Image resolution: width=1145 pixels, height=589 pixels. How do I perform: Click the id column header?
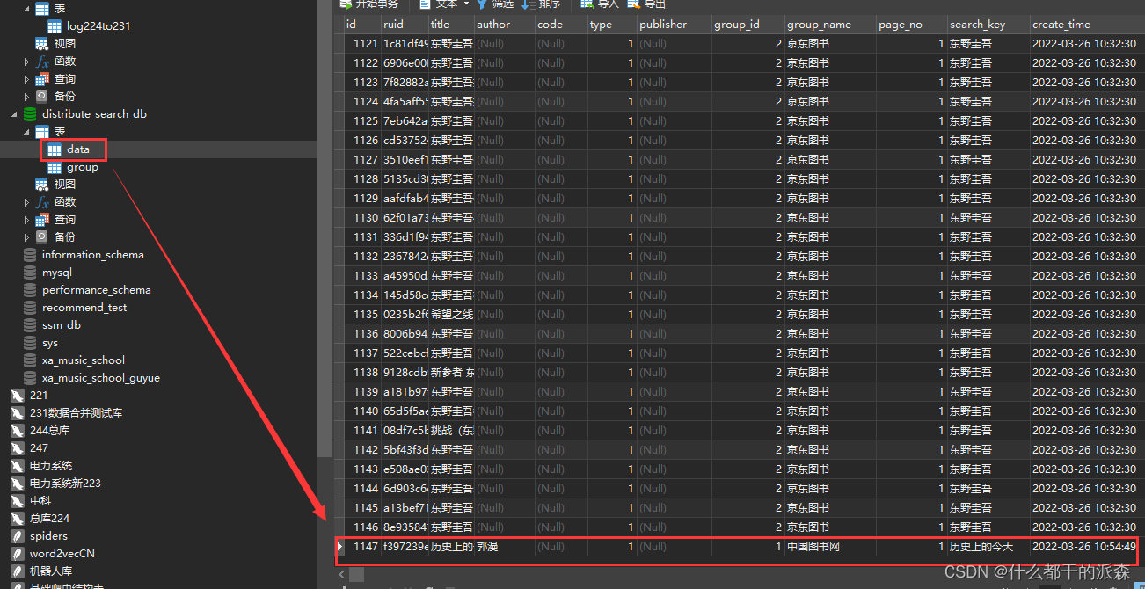pos(361,25)
